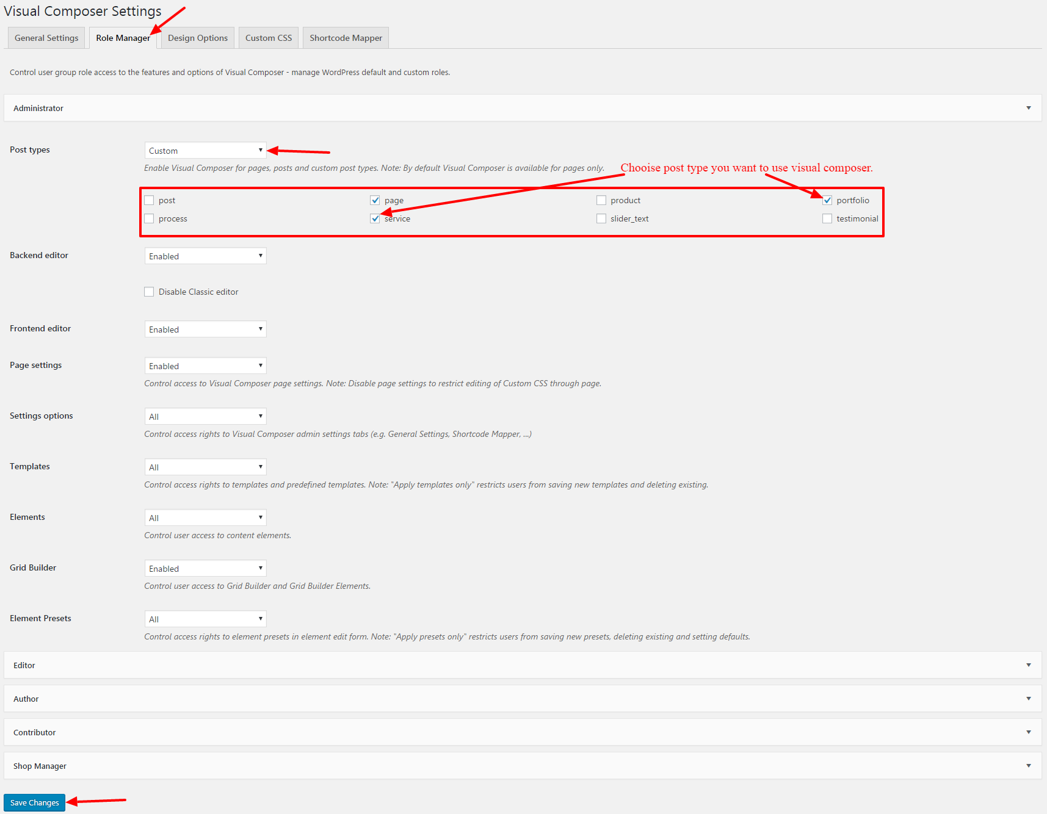Click the Post types field label
This screenshot has width=1047, height=814.
point(30,149)
